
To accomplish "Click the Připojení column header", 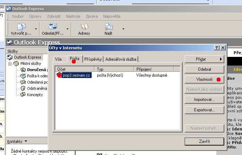I will (154, 69).
